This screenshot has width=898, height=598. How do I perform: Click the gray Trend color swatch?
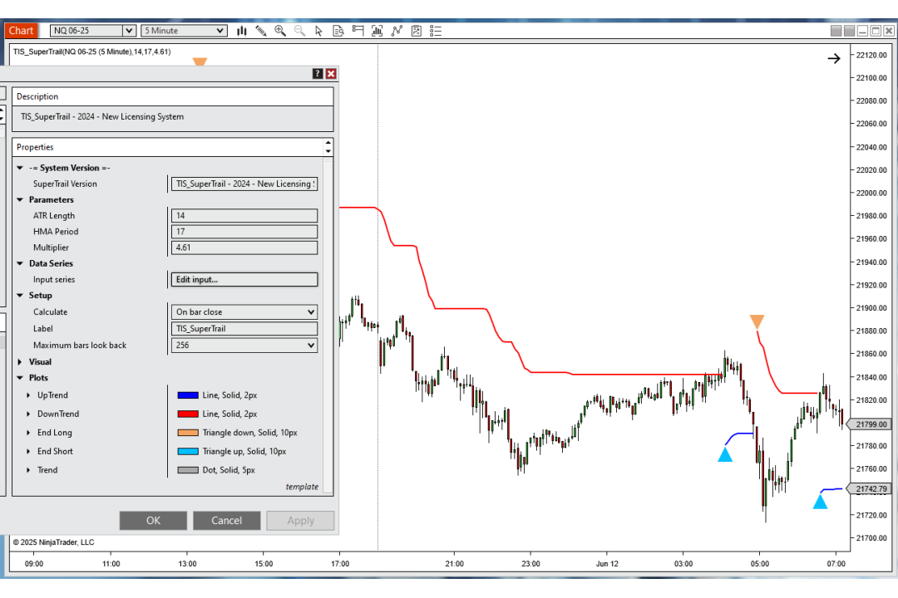pos(188,470)
